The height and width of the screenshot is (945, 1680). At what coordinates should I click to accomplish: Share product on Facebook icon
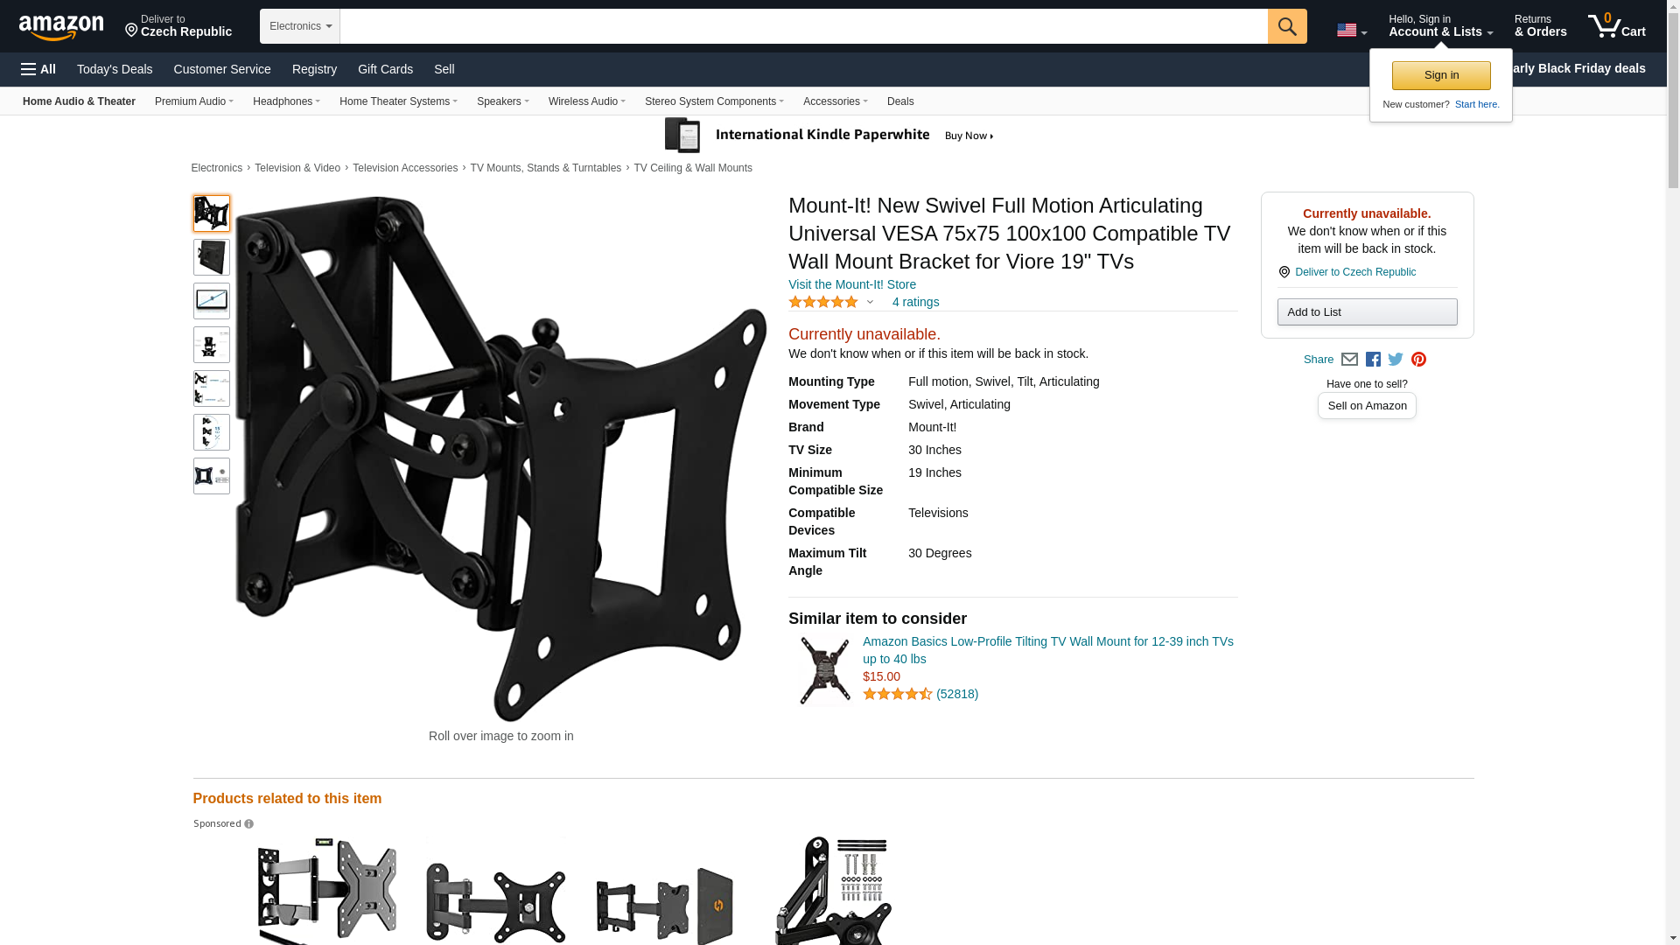(x=1373, y=360)
